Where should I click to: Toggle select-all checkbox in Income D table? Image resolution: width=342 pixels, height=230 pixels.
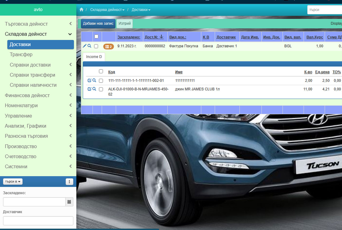[x=101, y=71]
